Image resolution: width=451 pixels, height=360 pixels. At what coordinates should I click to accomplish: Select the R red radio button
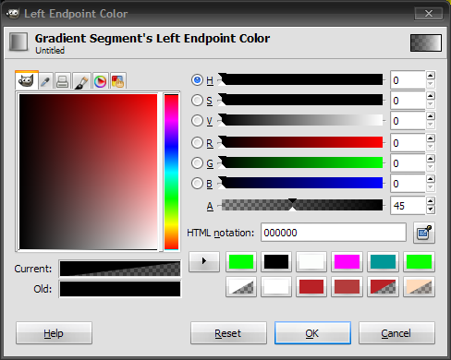coord(197,142)
